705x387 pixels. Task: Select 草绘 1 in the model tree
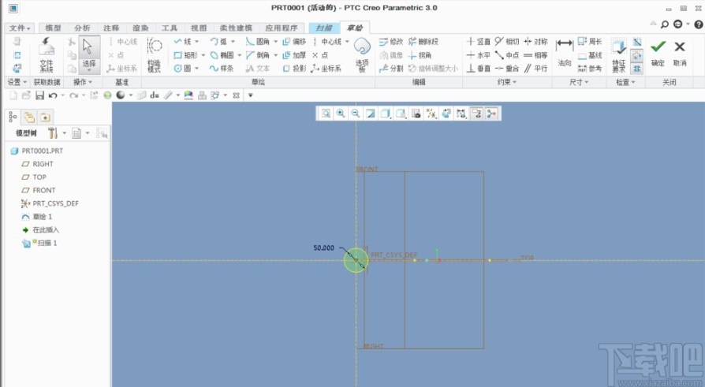click(x=42, y=216)
